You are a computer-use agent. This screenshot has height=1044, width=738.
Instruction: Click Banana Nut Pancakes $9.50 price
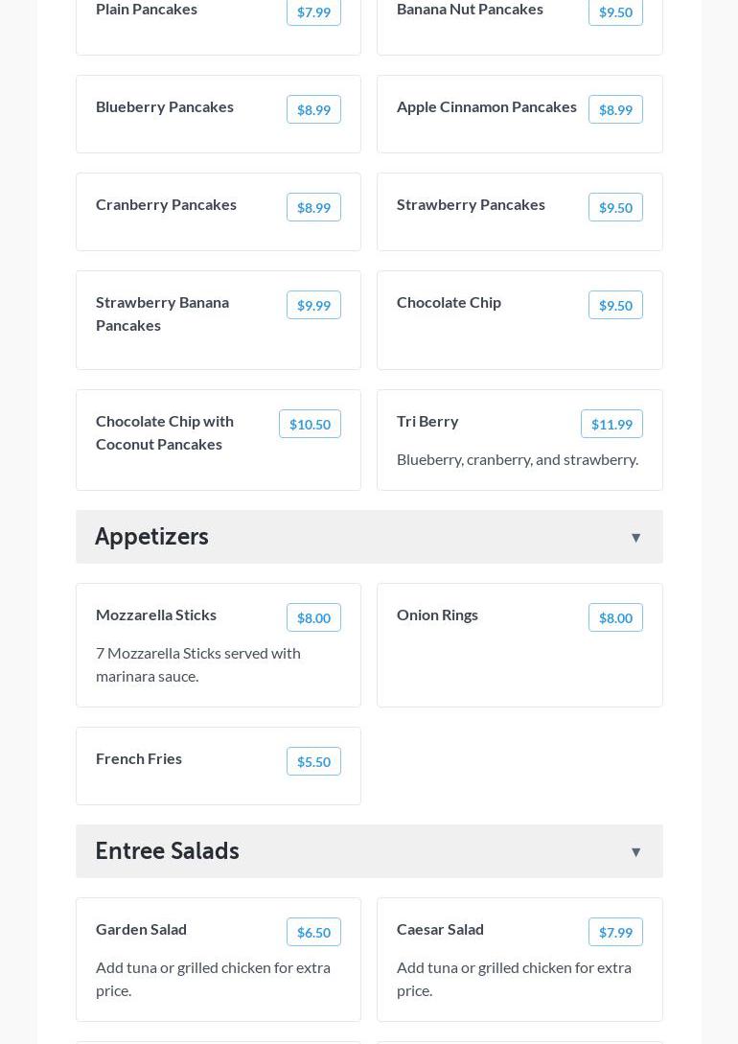point(615,12)
